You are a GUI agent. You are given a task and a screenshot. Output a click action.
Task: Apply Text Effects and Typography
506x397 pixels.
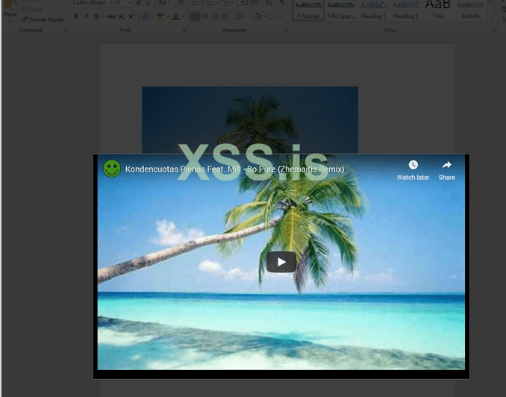click(x=146, y=16)
